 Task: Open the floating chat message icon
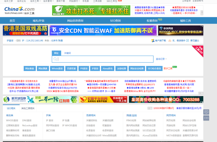(x=206, y=112)
